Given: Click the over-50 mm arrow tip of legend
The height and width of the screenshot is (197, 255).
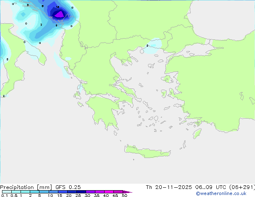Looking at the screenshot, I should coord(127,192).
